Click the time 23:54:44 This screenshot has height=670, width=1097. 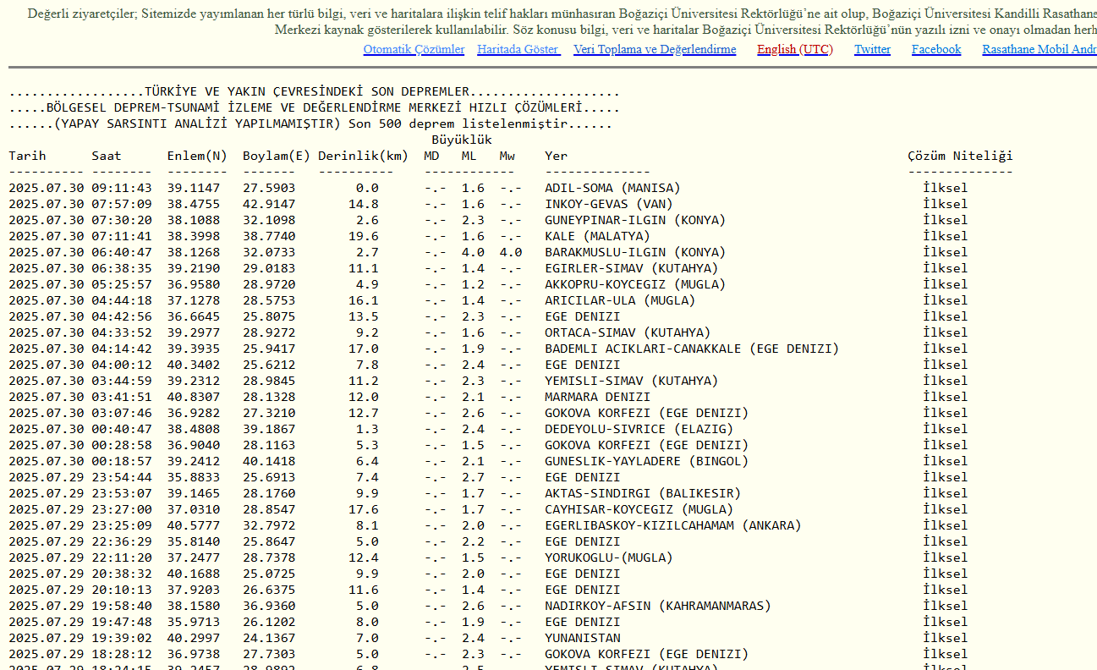point(122,477)
